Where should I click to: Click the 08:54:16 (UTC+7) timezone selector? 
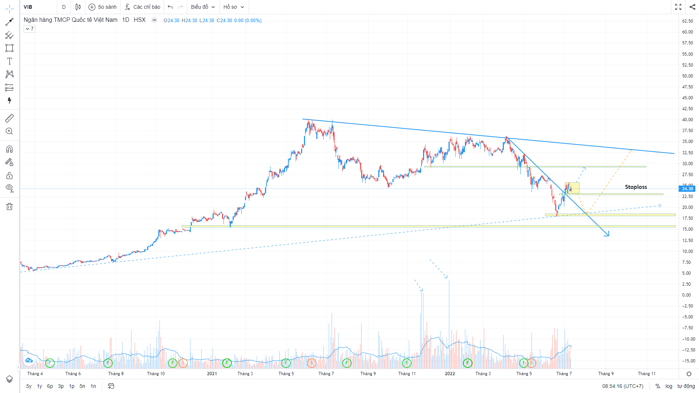pyautogui.click(x=623, y=386)
